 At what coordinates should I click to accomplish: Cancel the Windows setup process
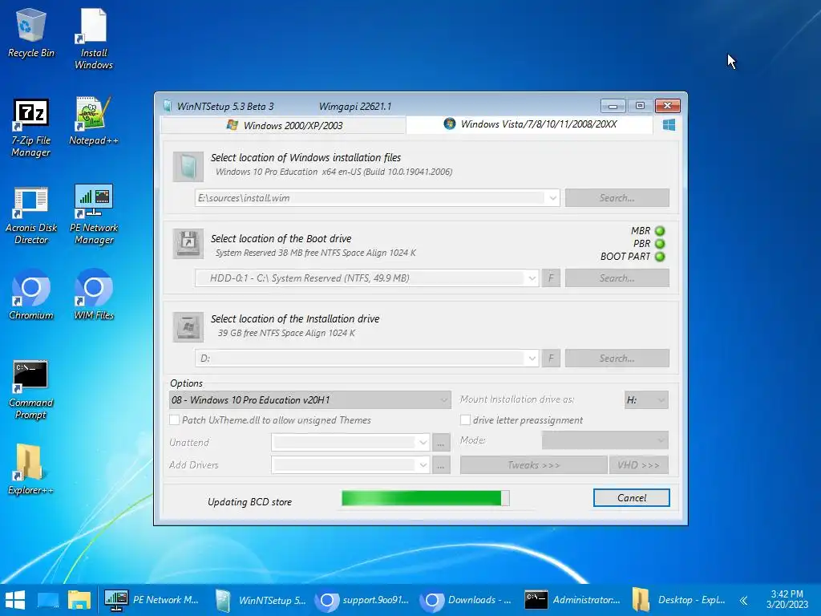[x=632, y=498]
